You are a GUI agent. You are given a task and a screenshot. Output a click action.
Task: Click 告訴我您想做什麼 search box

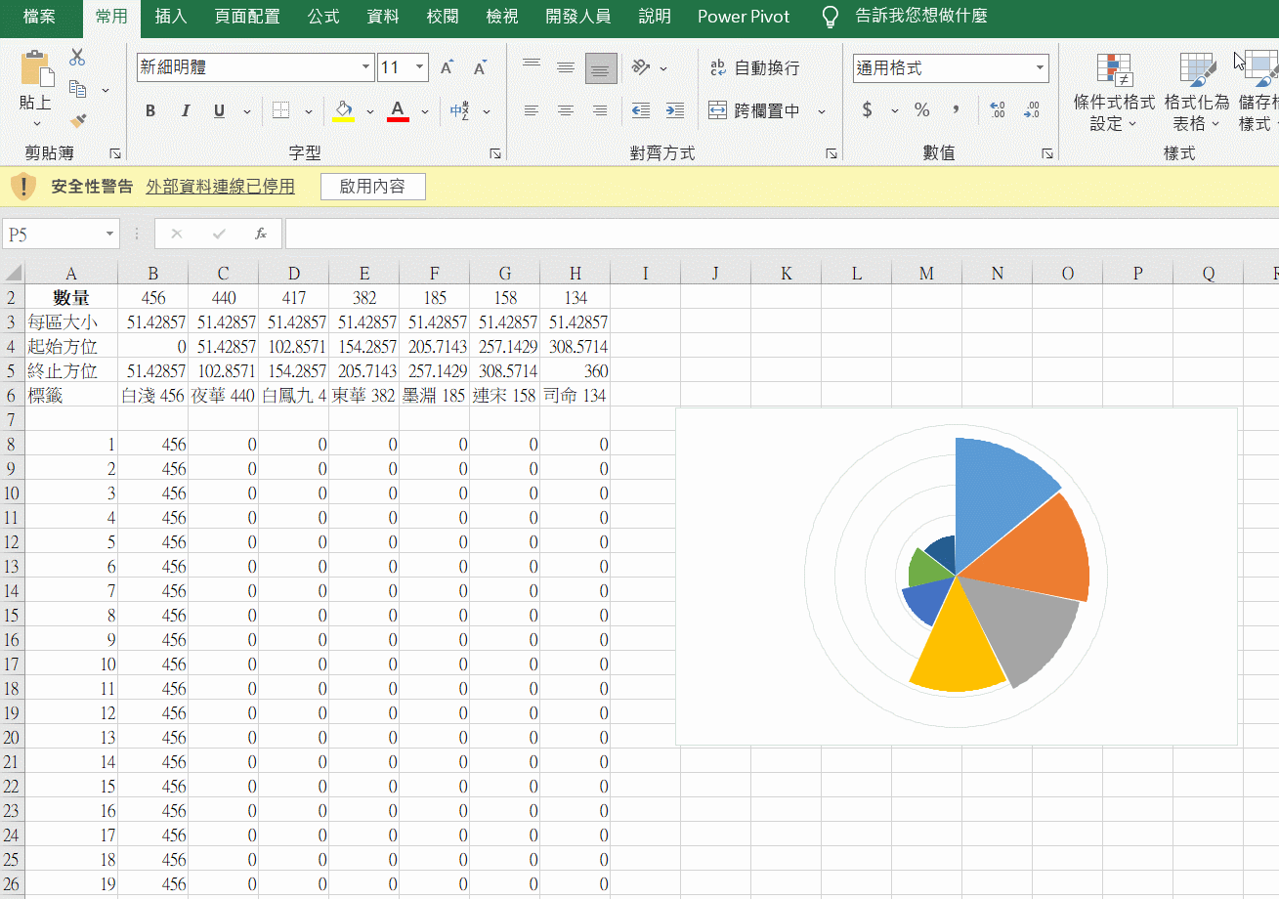coord(907,17)
